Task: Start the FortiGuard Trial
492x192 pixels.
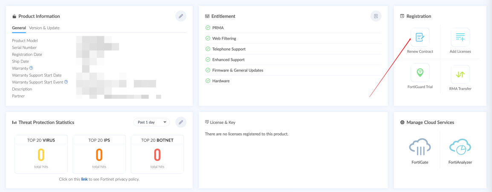Action: [x=420, y=73]
